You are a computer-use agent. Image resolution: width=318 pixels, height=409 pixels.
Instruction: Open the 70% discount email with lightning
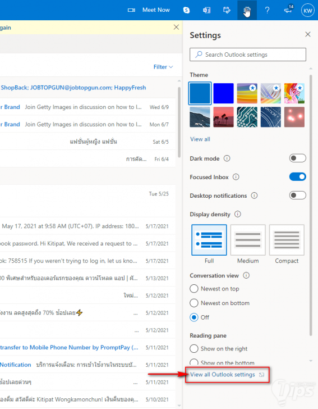coord(87,312)
